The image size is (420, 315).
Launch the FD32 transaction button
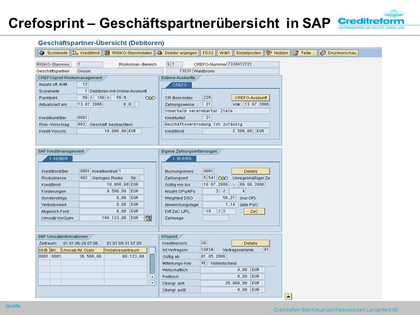click(x=208, y=53)
